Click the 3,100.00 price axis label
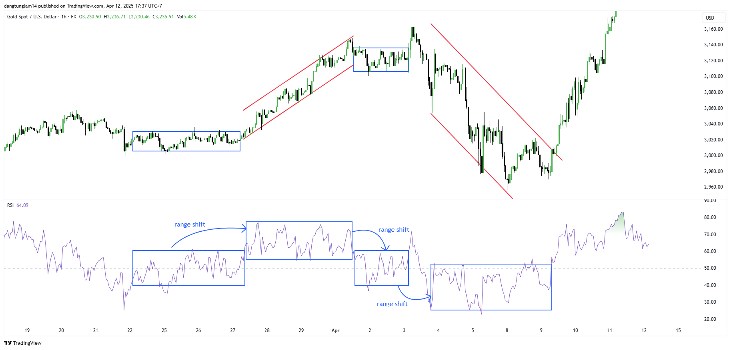 pyautogui.click(x=713, y=76)
